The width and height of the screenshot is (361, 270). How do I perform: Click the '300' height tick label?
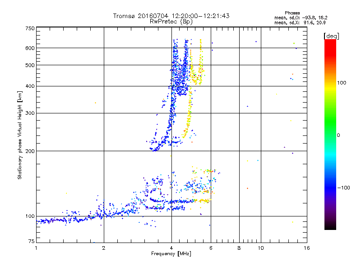pos(30,113)
